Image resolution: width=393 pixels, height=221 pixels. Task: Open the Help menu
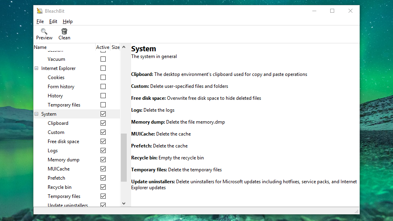click(68, 21)
